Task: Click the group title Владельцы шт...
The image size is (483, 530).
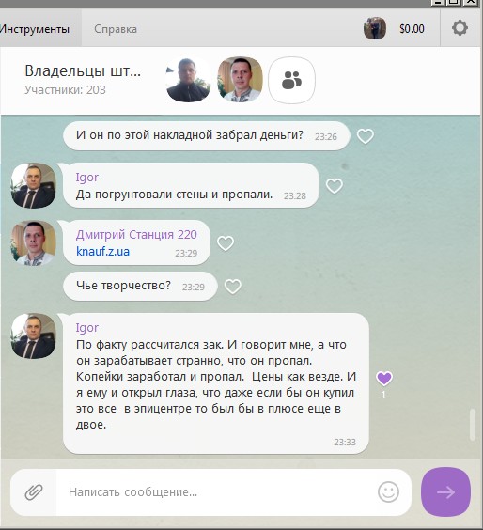Action: click(83, 71)
